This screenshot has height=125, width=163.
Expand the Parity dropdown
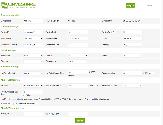[x=132, y=56]
